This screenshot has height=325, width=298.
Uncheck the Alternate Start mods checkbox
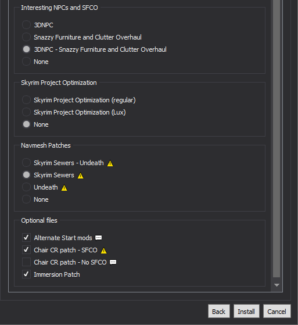[x=26, y=238]
